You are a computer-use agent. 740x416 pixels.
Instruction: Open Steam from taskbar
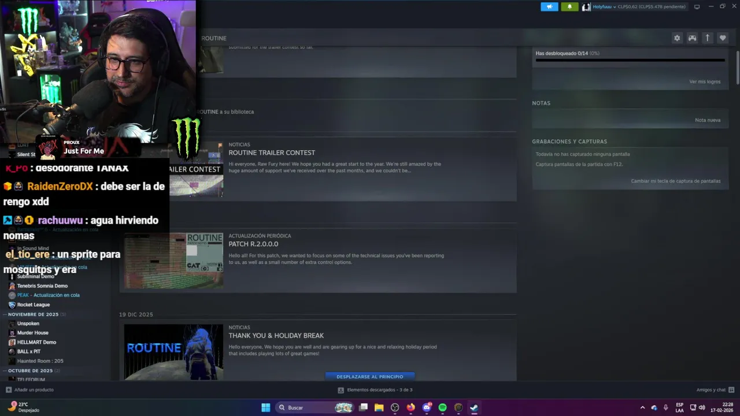click(474, 407)
